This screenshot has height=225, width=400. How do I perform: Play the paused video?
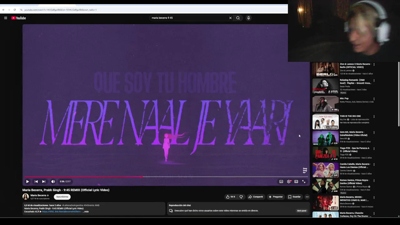click(27, 181)
